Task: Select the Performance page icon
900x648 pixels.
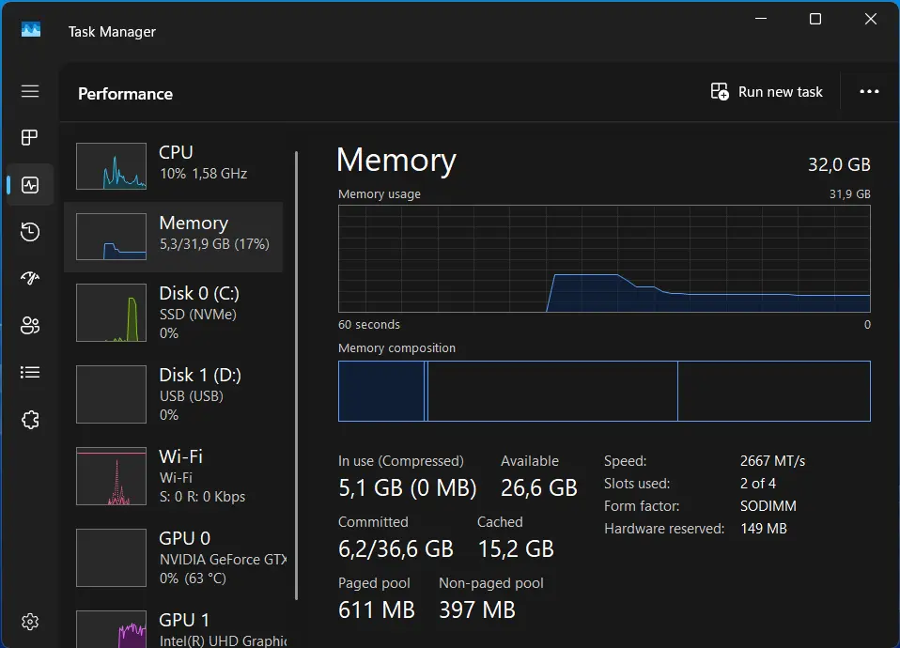Action: [x=30, y=185]
